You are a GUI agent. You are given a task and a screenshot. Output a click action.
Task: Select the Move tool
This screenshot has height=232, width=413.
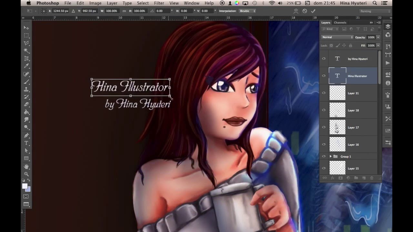click(x=26, y=28)
